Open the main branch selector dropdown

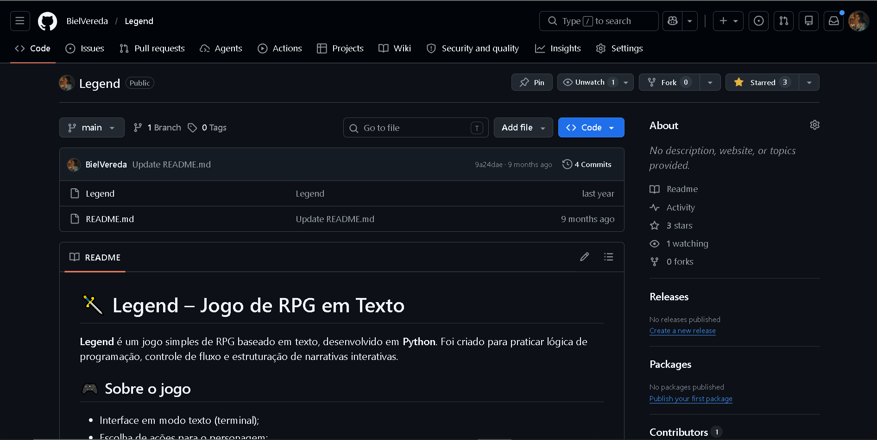point(92,128)
